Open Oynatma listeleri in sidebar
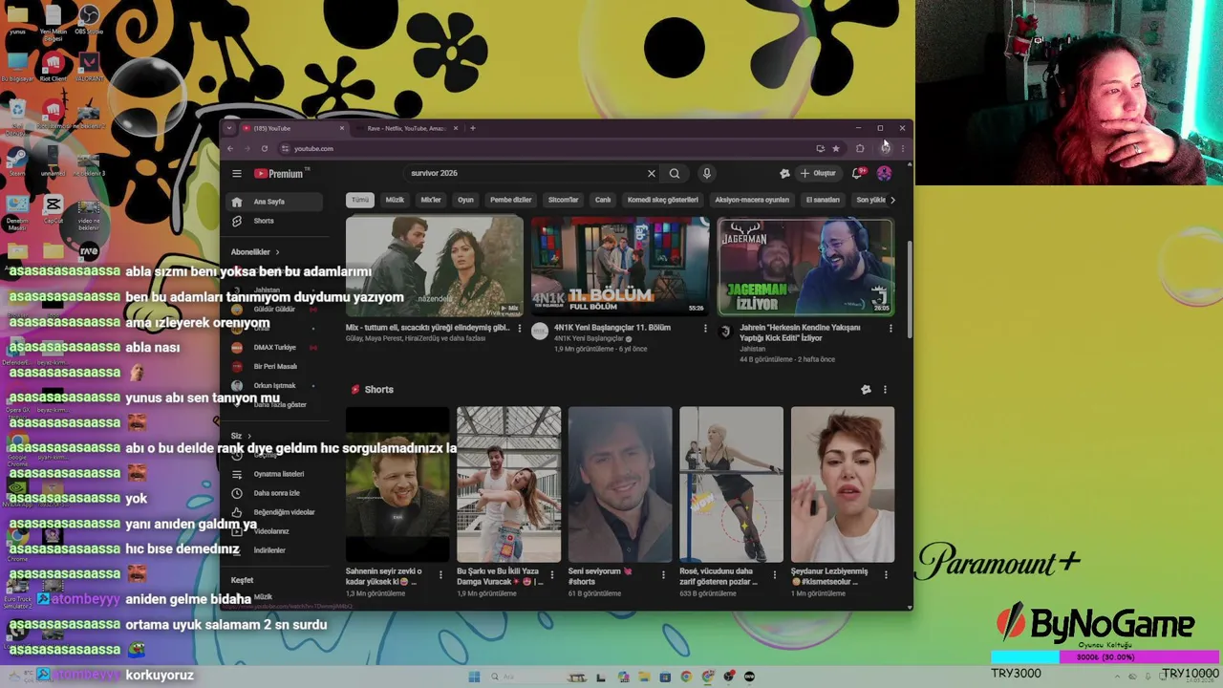This screenshot has height=688, width=1223. [x=274, y=474]
